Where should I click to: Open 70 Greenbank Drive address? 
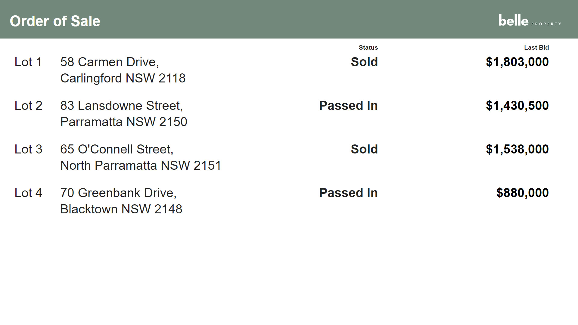tap(121, 201)
